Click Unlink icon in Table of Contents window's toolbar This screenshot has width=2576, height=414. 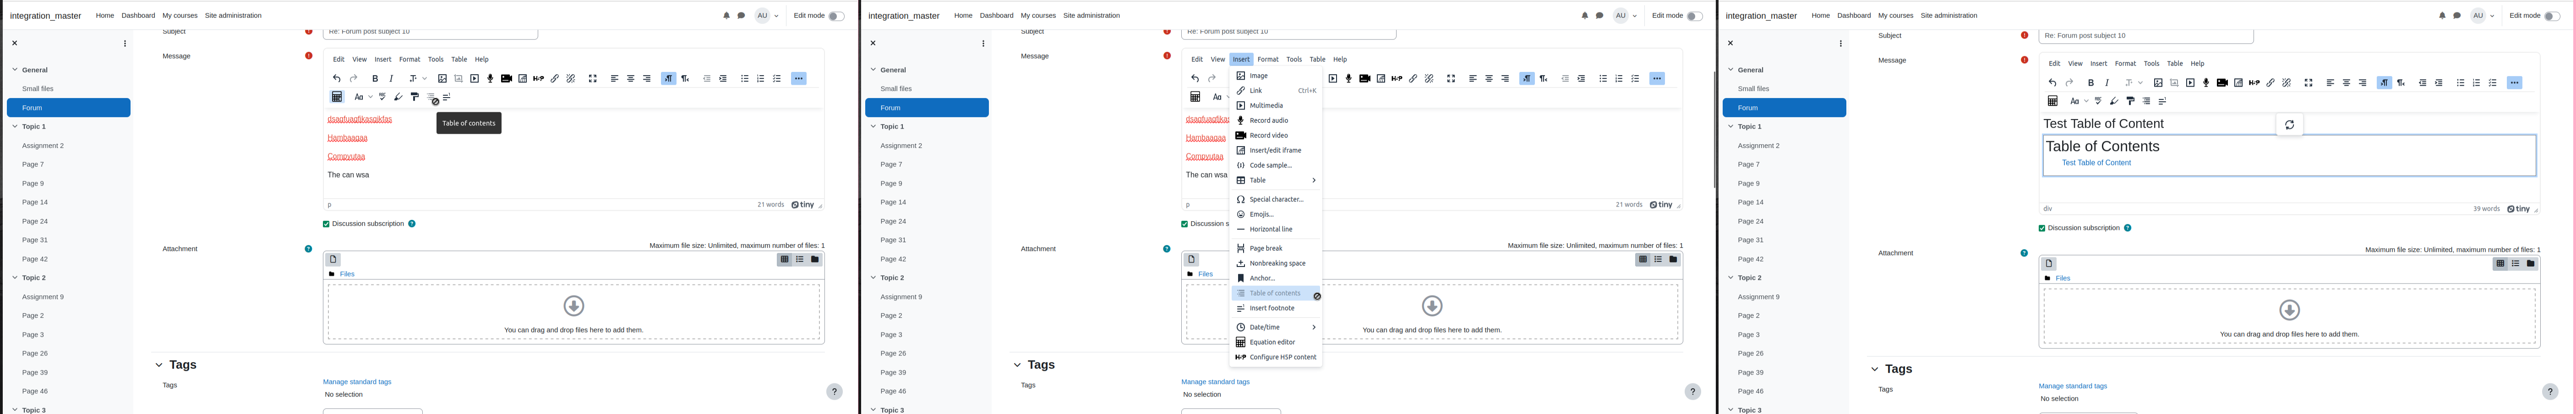tap(2287, 83)
